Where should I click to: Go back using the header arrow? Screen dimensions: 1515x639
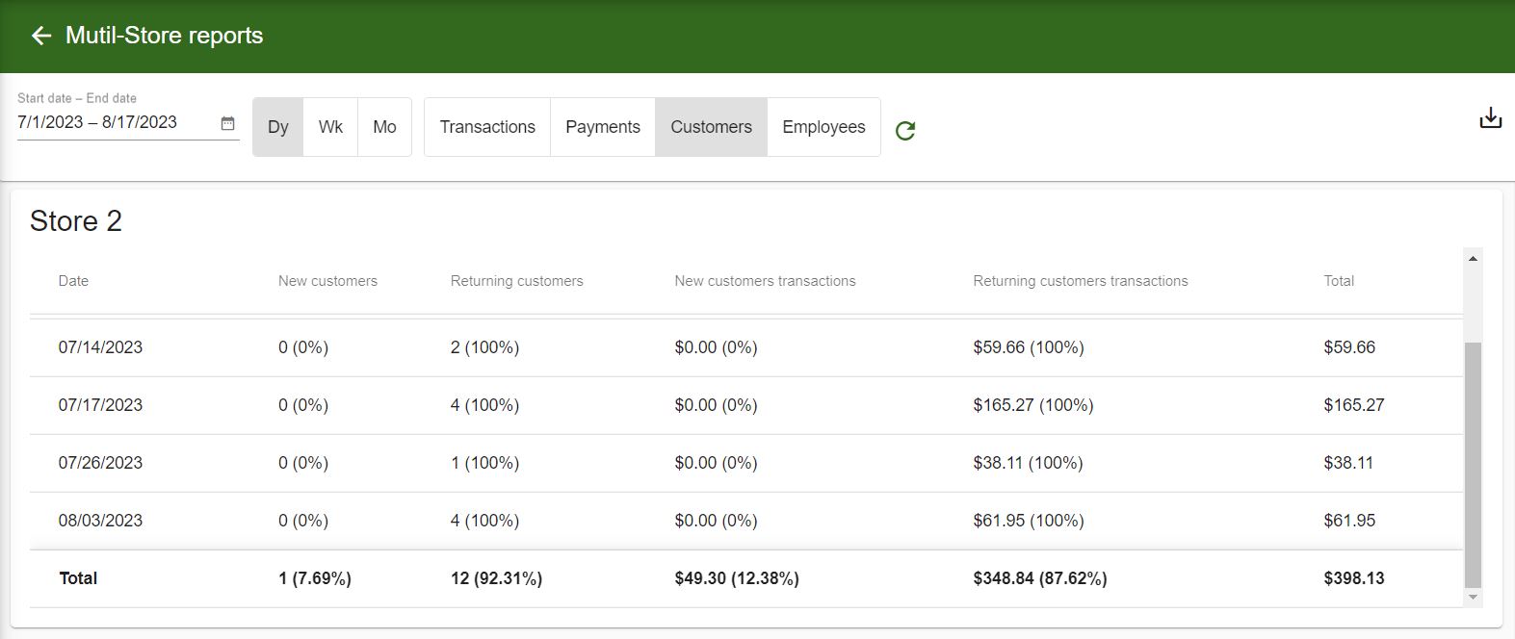pos(40,36)
